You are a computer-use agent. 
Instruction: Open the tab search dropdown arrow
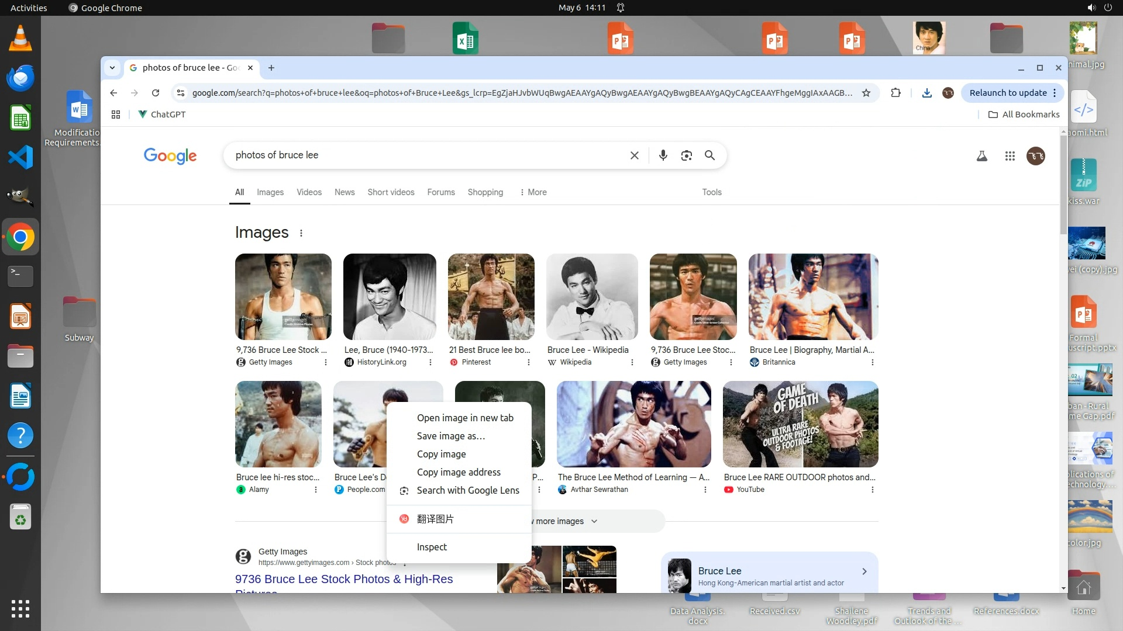tap(112, 68)
